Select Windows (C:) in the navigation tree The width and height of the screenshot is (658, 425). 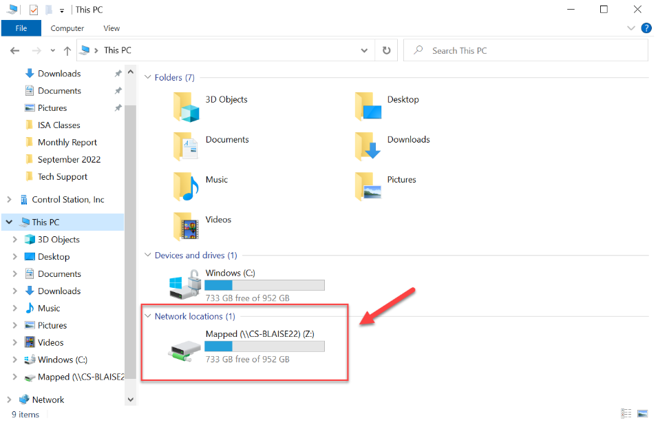(x=63, y=360)
